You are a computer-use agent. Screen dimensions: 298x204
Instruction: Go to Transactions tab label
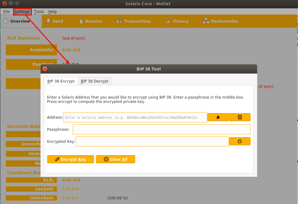click(137, 21)
